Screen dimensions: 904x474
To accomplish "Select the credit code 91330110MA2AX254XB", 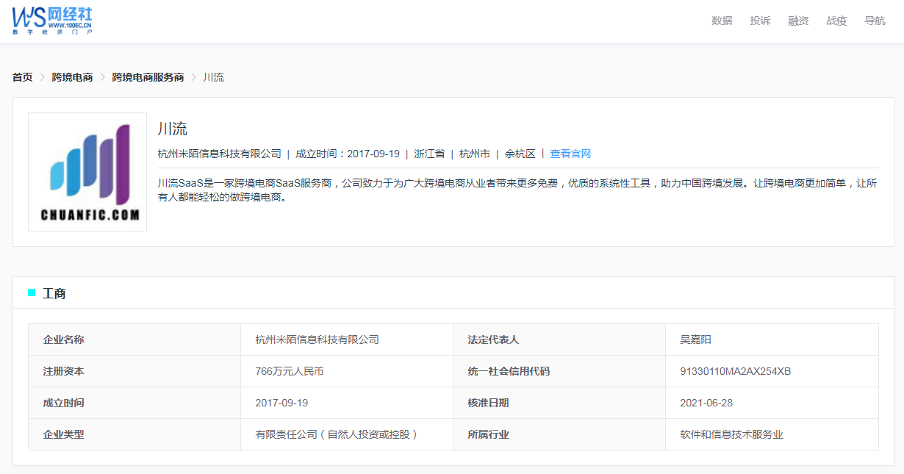I will click(x=736, y=371).
